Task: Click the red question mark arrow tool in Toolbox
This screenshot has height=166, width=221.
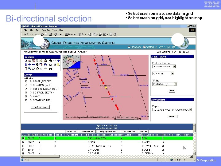Action: pos(41,65)
